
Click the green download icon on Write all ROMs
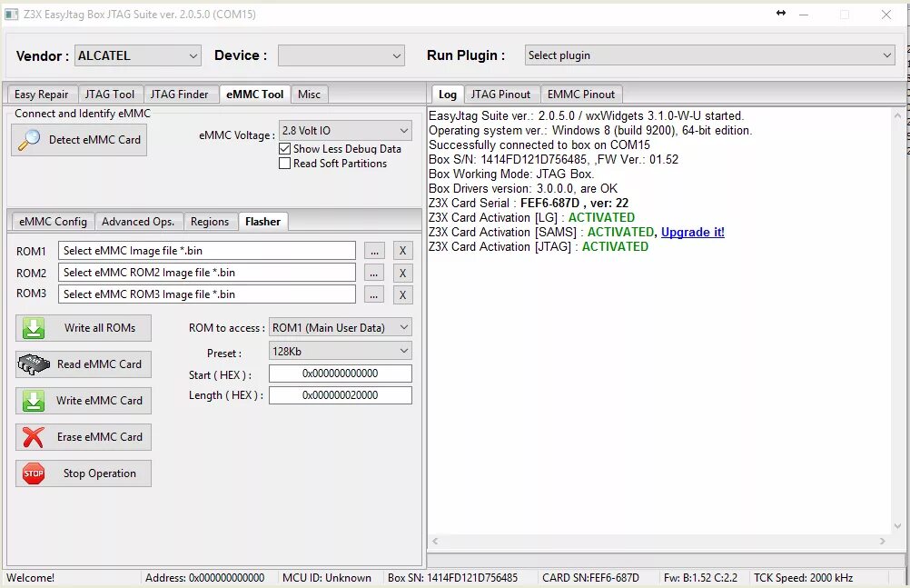(34, 328)
